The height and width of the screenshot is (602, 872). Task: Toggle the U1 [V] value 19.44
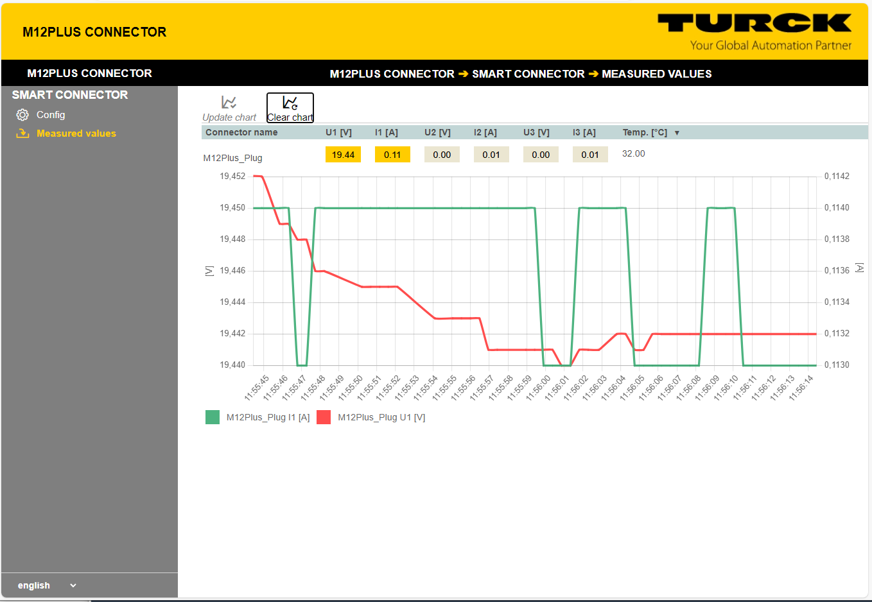point(343,155)
